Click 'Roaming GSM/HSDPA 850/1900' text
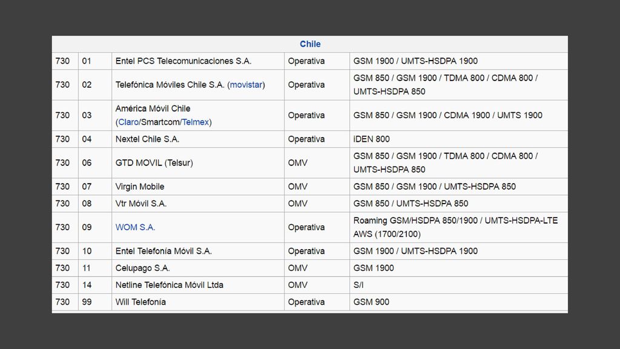This screenshot has width=620, height=349. click(415, 221)
